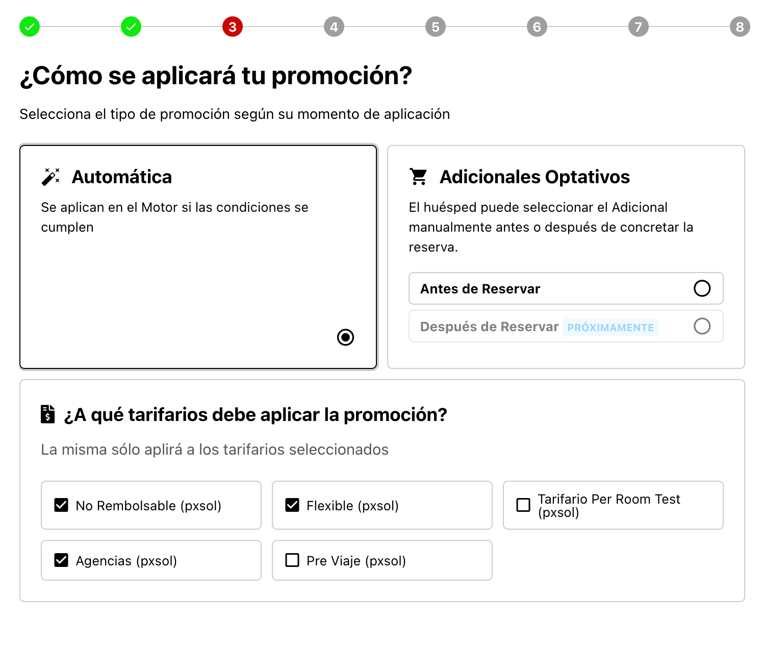Image resolution: width=762 pixels, height=645 pixels.
Task: Jump to step 4 in progress bar
Action: (x=334, y=27)
